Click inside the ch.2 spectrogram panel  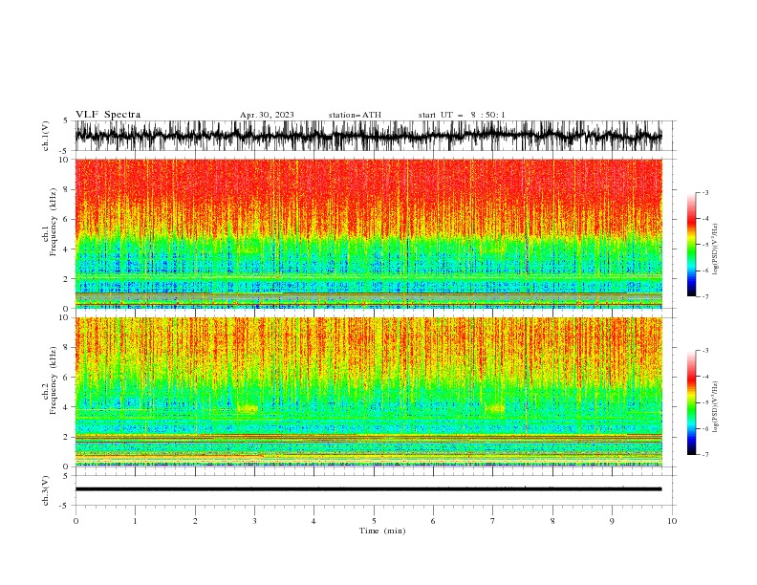(368, 392)
